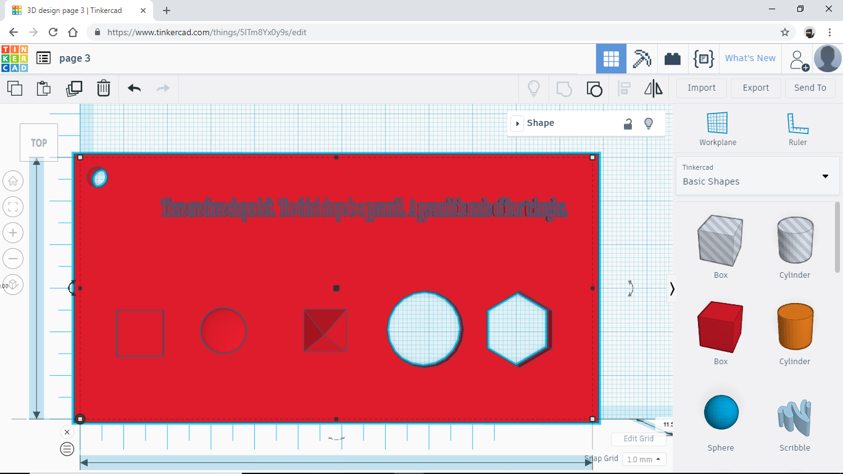Open the round menu button below close
This screenshot has height=474, width=843.
click(67, 449)
